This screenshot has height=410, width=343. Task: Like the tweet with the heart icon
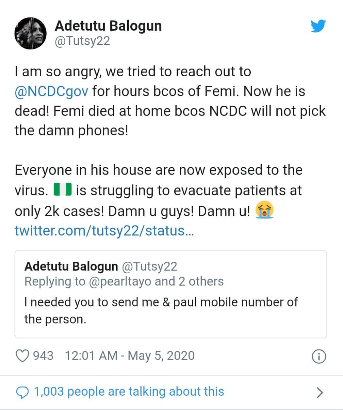point(23,356)
